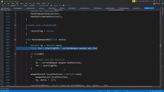This screenshot has height=92, width=164.
Task: Click the 'fov = startingFOV;' code line
Action: 46,65
